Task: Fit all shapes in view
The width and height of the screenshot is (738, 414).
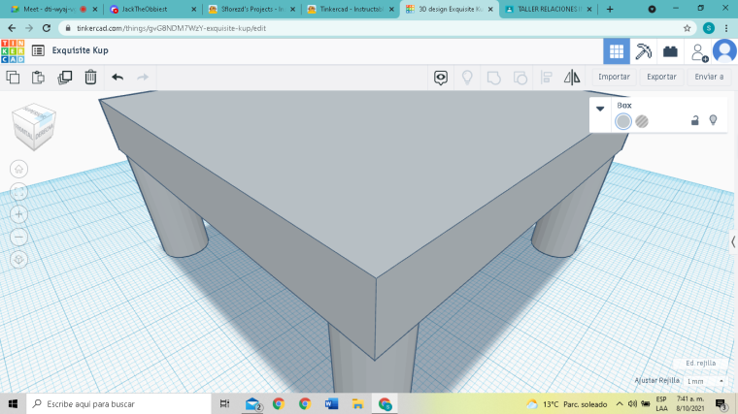Action: (x=18, y=192)
